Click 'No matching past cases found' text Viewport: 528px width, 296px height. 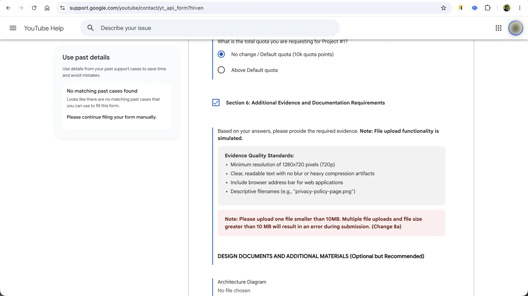click(x=102, y=91)
